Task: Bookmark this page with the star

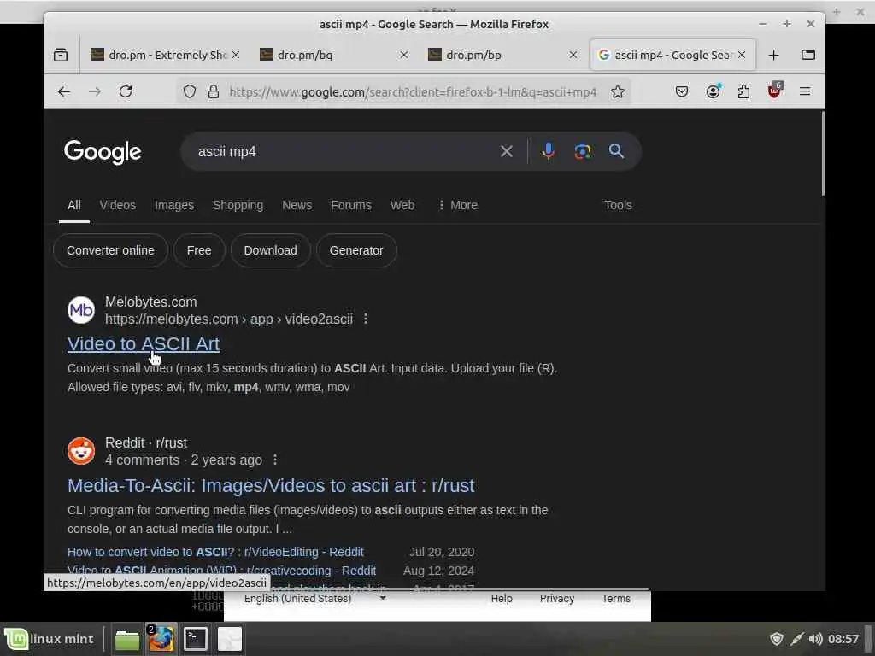Action: pos(617,91)
